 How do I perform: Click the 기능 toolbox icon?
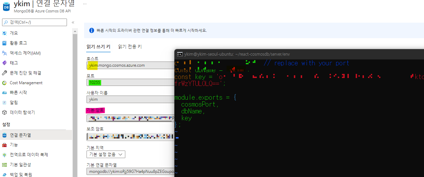pos(4,145)
